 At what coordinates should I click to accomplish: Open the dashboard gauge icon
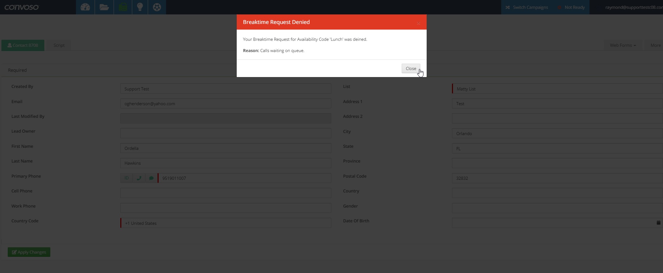point(85,7)
